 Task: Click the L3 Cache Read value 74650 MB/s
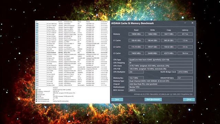click(136, 53)
